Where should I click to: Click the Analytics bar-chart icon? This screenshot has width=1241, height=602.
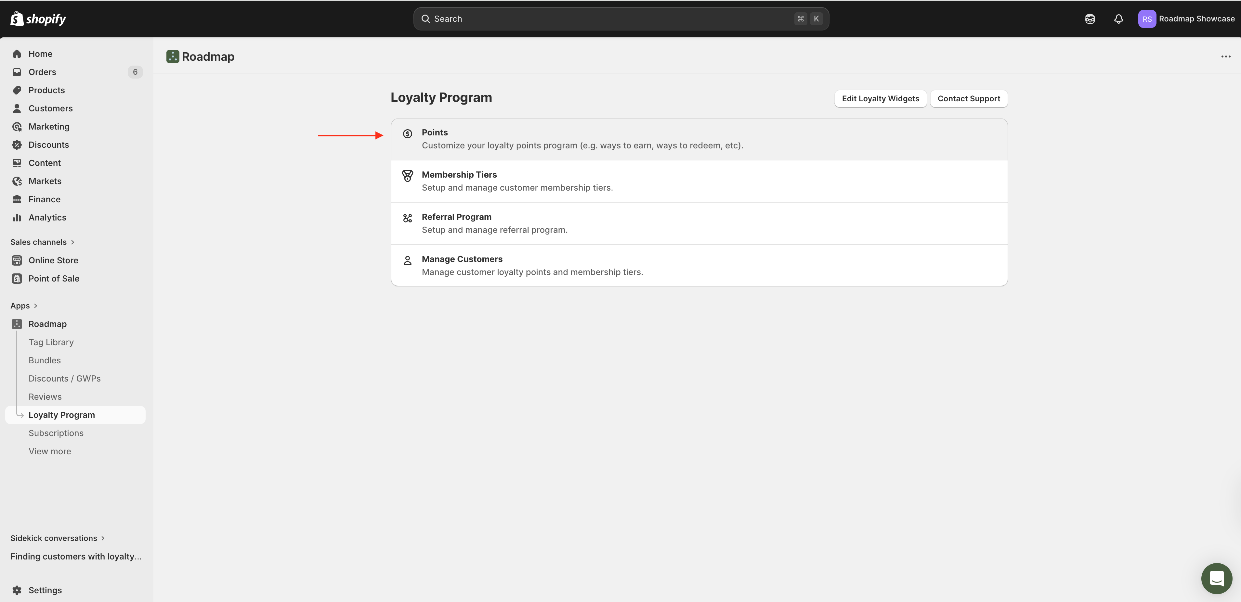click(17, 217)
